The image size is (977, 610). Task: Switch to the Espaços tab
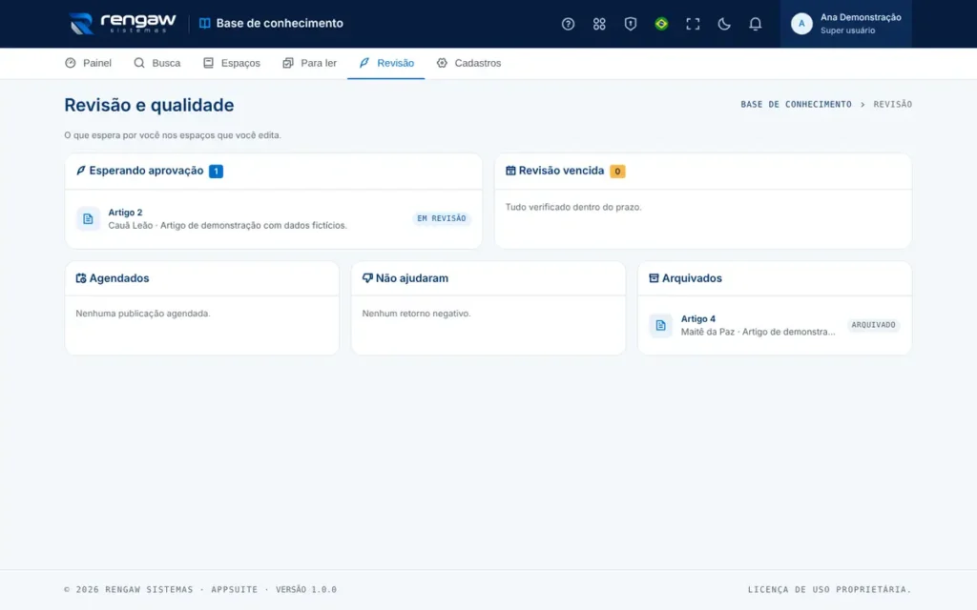point(231,63)
